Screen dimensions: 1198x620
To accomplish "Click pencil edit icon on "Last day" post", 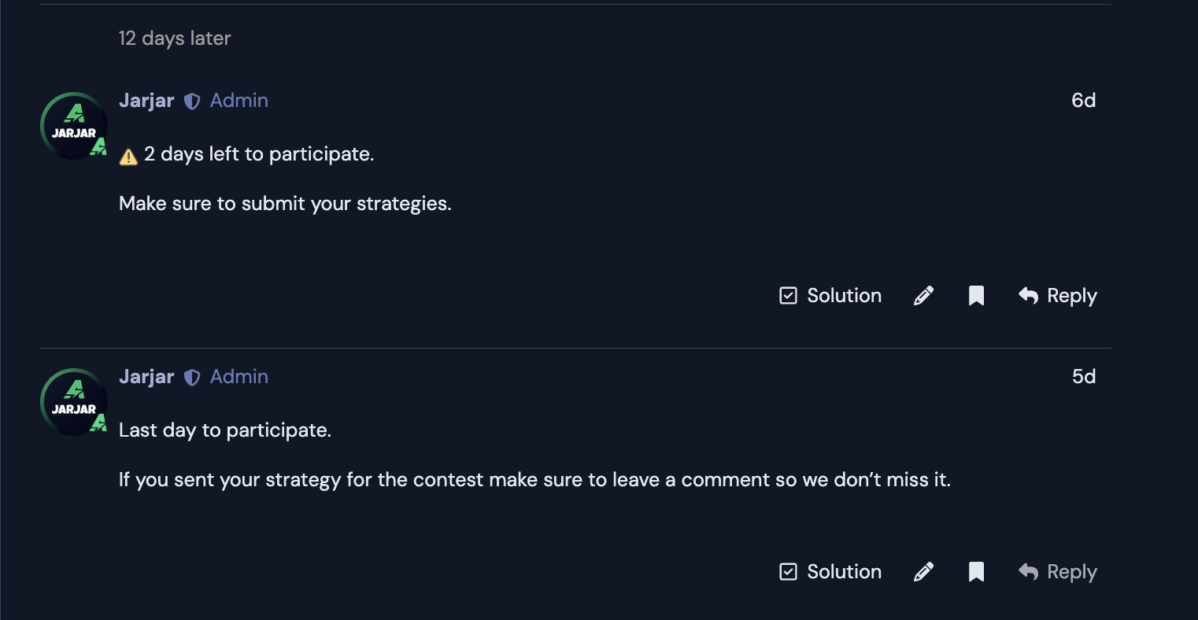I will click(x=923, y=572).
